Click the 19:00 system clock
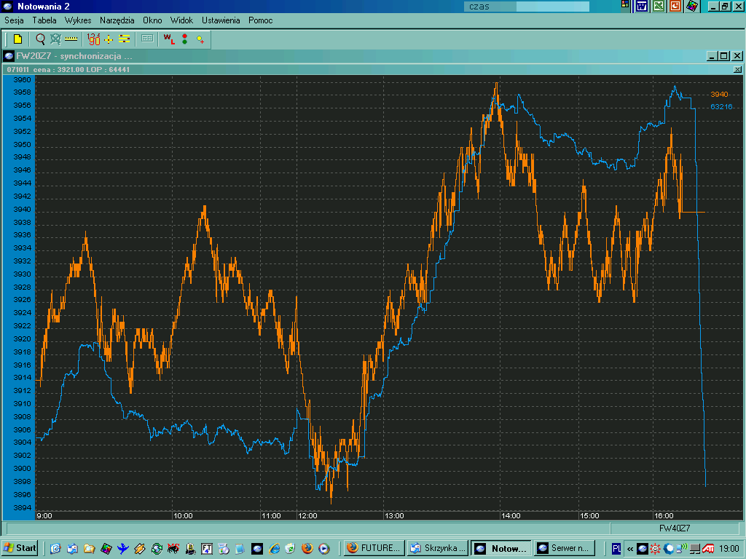This screenshot has width=746, height=559. [729, 549]
